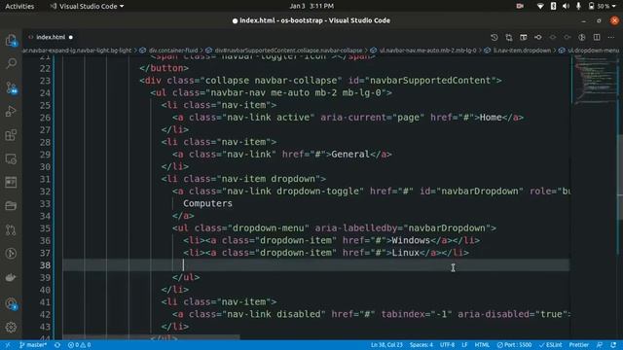Open the Explorer view in the activity bar

11,40
